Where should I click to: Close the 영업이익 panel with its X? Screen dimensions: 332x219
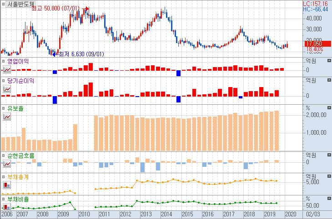click(x=329, y=61)
